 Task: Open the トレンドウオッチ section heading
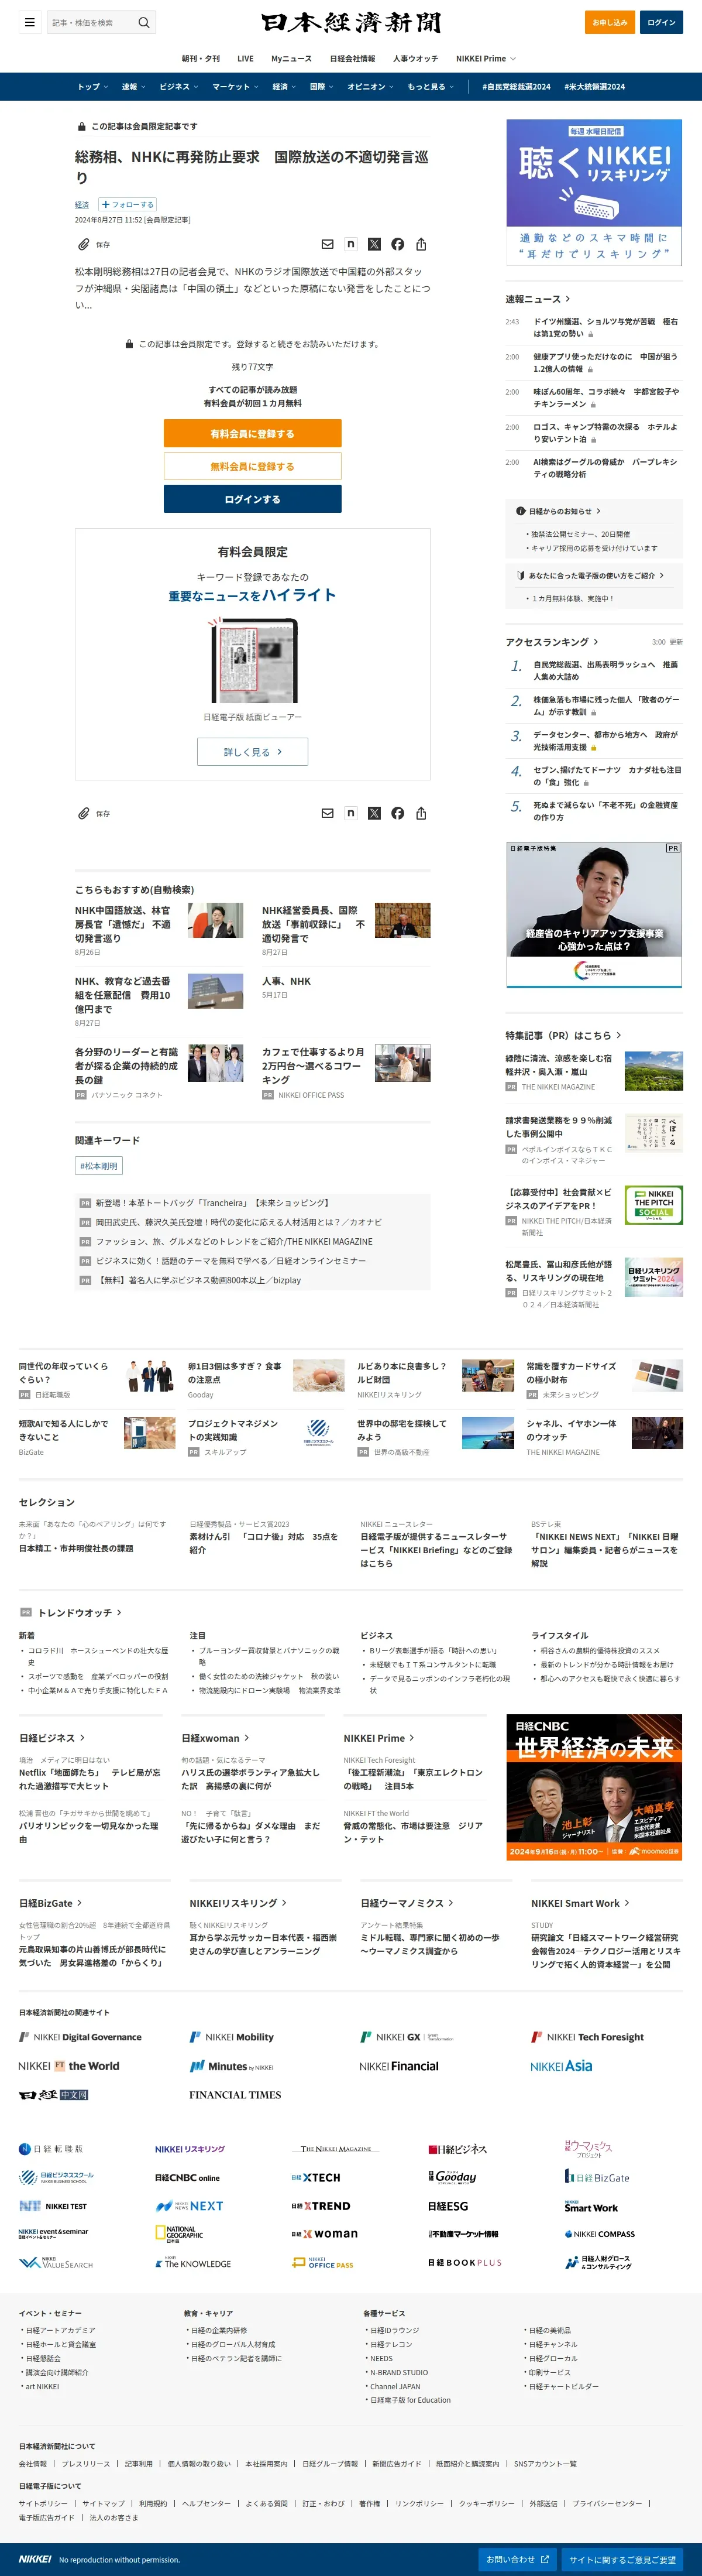[78, 1612]
